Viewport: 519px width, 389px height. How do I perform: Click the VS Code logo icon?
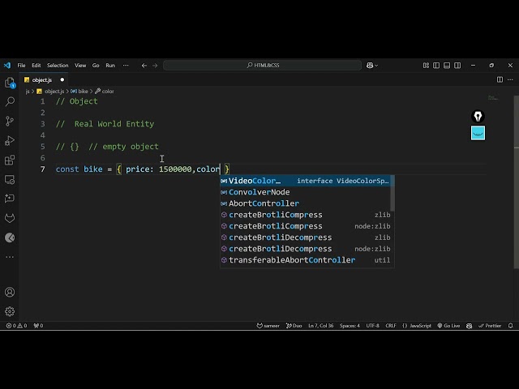click(7, 65)
